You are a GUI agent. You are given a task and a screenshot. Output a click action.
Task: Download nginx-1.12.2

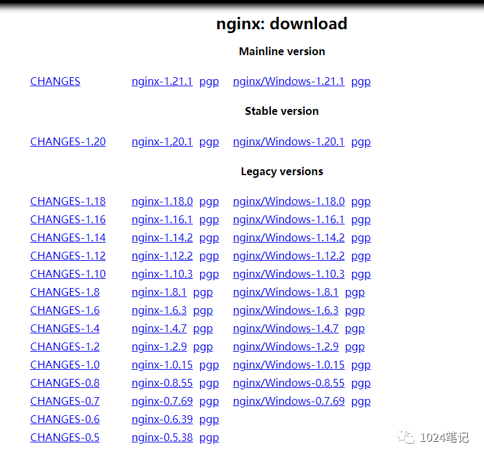coord(162,256)
